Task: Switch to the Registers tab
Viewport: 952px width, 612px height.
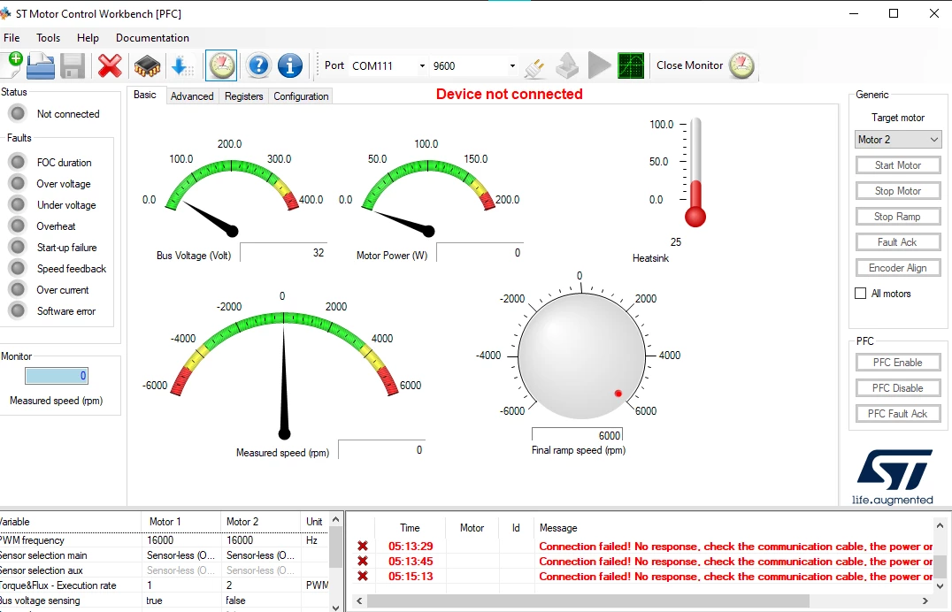Action: tap(243, 96)
